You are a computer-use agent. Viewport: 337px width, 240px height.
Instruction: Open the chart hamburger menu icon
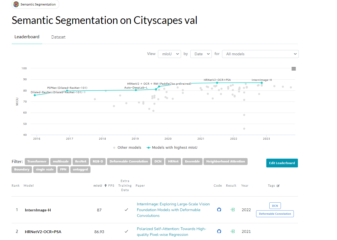(x=294, y=69)
